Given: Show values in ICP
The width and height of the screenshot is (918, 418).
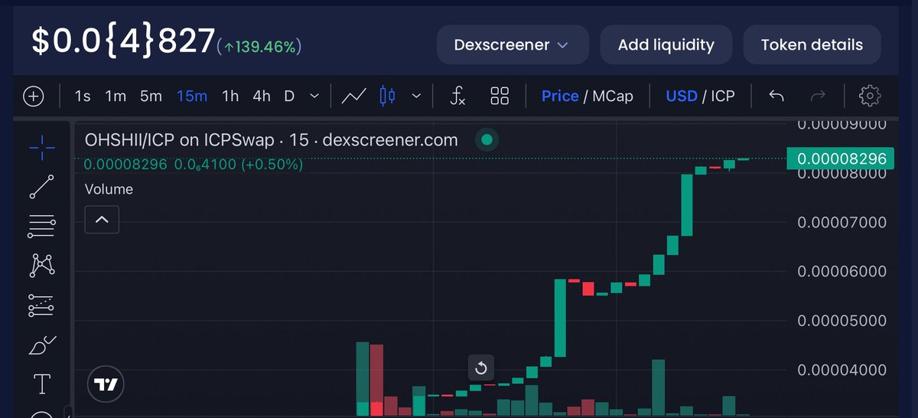Looking at the screenshot, I should pos(723,96).
